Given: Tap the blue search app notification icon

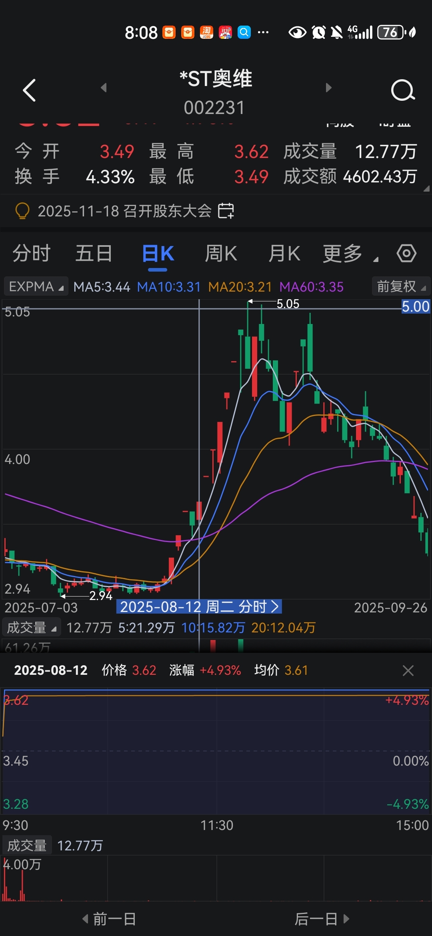Looking at the screenshot, I should click(244, 32).
